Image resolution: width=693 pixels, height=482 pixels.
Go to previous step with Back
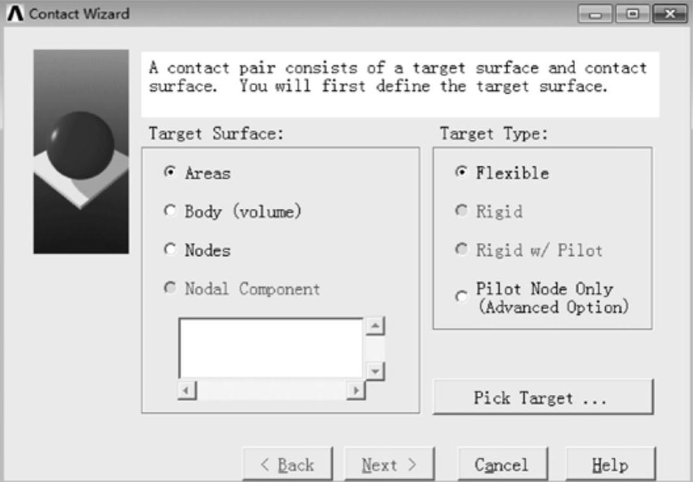point(288,465)
